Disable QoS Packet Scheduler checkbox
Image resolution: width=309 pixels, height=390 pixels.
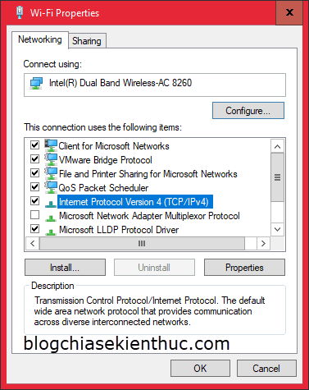coord(34,187)
